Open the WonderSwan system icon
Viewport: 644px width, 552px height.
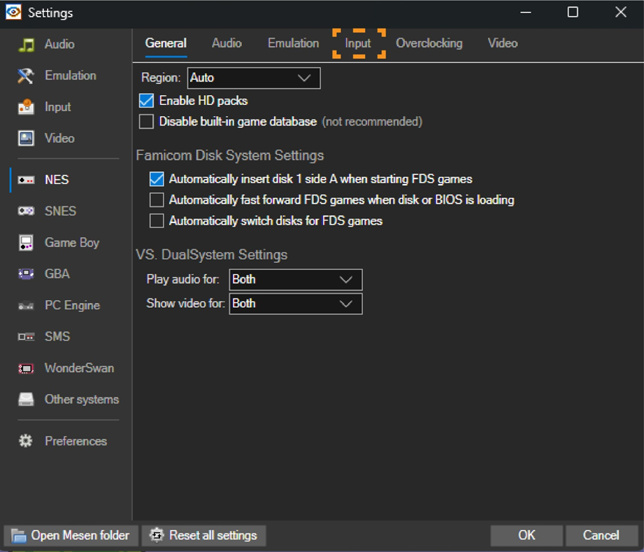[26, 368]
